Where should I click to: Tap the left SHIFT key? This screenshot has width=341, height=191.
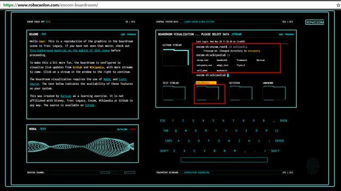164,151
